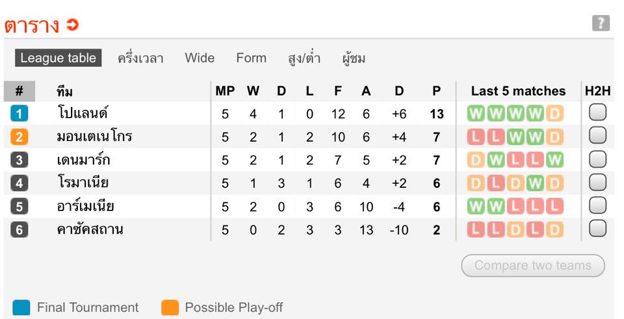
Task: Click the help question mark icon
Action: click(601, 24)
